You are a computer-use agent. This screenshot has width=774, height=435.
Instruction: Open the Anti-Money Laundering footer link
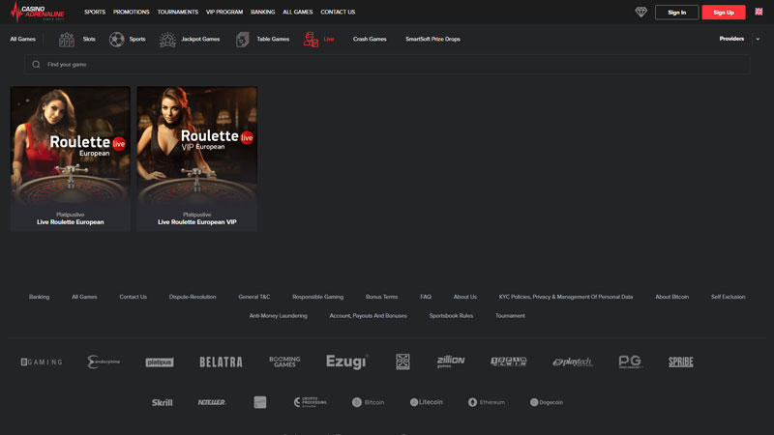pyautogui.click(x=279, y=316)
